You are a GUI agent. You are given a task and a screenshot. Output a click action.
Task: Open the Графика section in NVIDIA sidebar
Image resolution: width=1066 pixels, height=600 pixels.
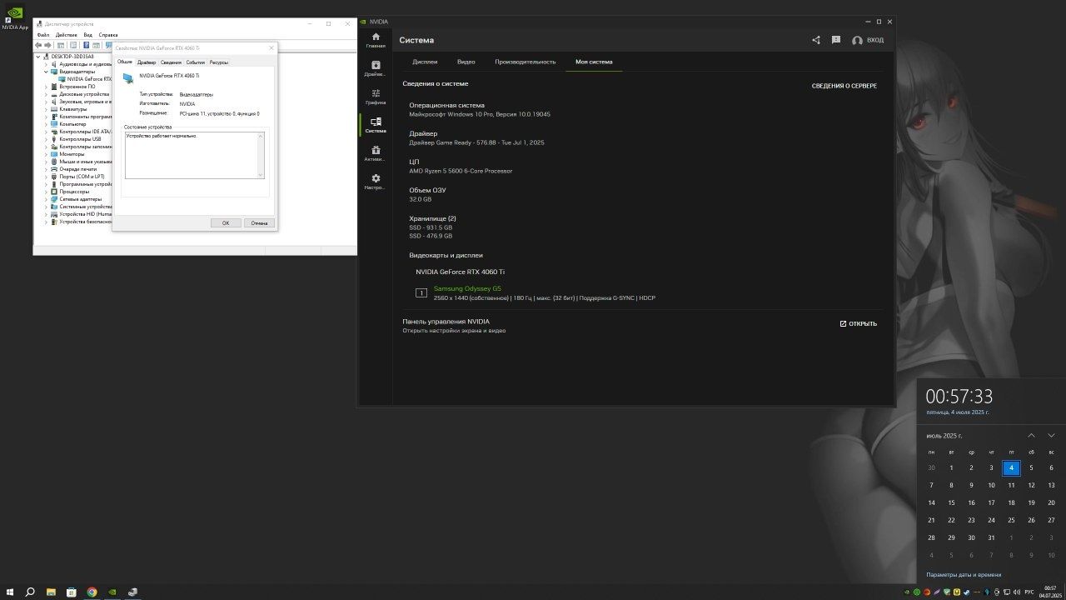tap(376, 97)
